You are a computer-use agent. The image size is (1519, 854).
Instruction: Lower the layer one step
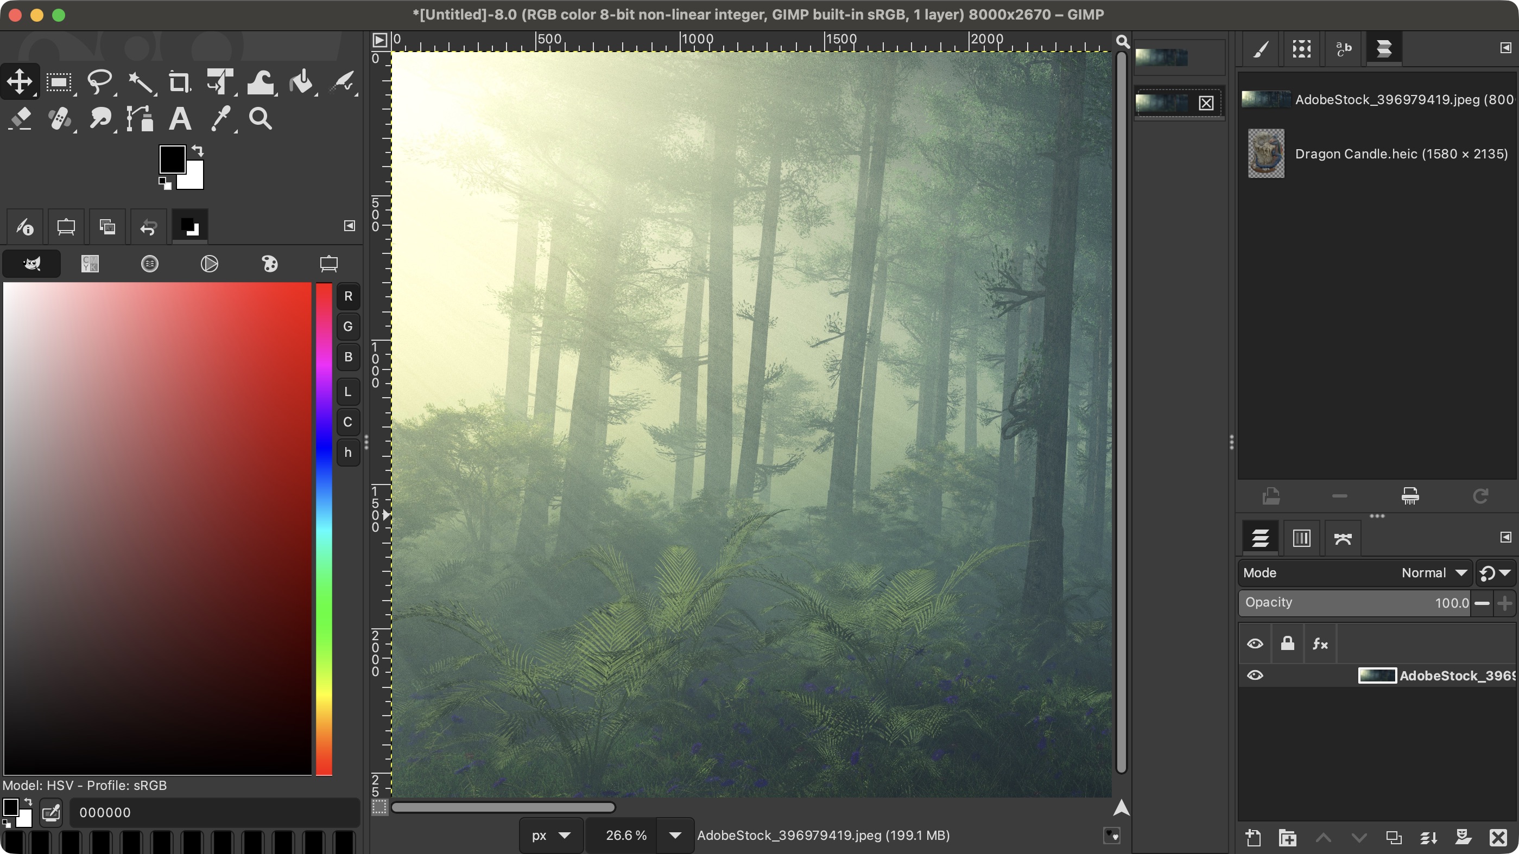pos(1359,838)
